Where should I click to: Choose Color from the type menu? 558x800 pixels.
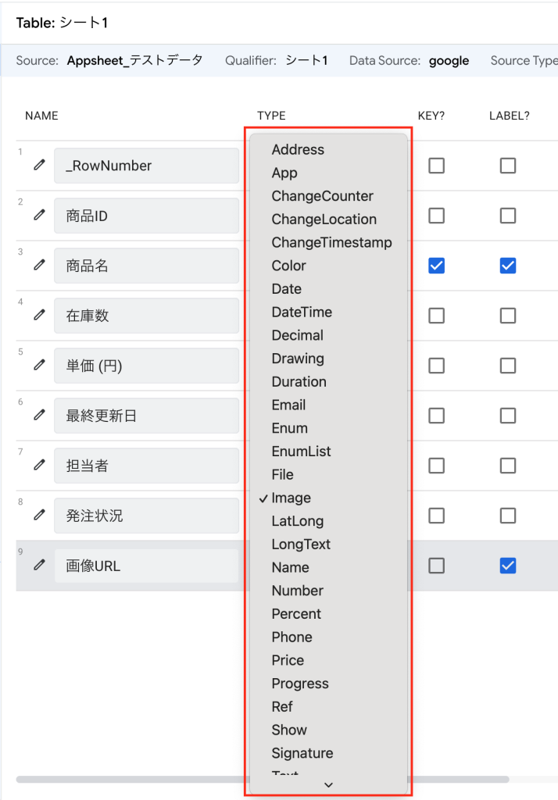coord(289,266)
